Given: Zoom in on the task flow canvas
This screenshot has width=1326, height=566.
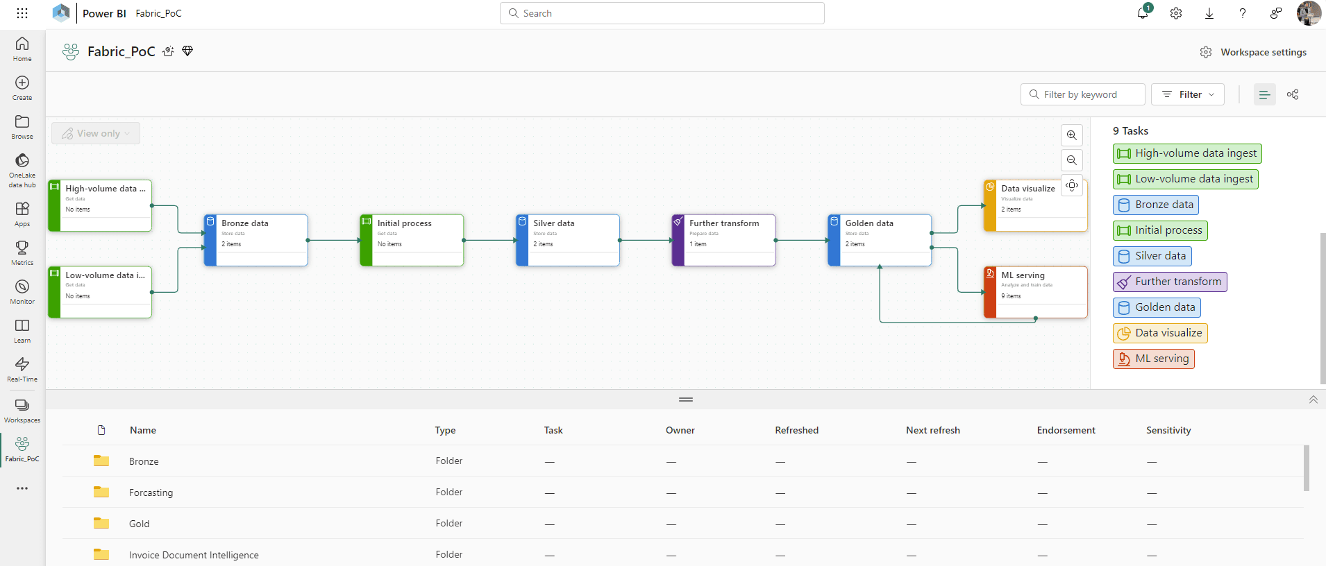Looking at the screenshot, I should point(1072,135).
